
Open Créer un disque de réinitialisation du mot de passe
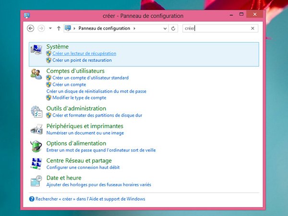(x=96, y=91)
